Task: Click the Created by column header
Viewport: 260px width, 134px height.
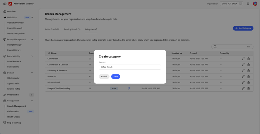Action: tap(224, 53)
